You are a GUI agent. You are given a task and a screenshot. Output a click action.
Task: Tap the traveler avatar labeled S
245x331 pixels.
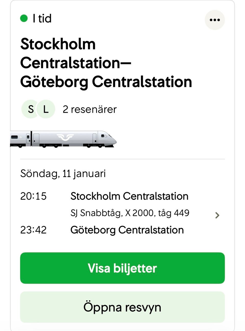[x=31, y=109]
